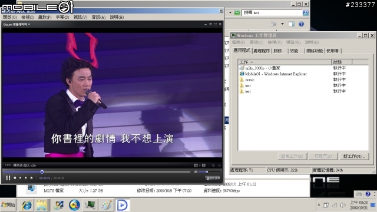Image resolution: width=377 pixels, height=212 pixels.
Task: Click the network tray icon
Action: (x=335, y=205)
